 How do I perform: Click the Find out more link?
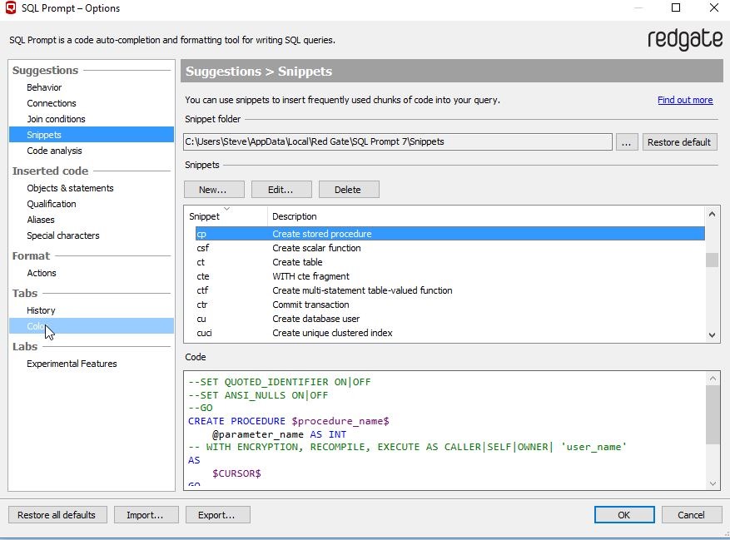(684, 100)
